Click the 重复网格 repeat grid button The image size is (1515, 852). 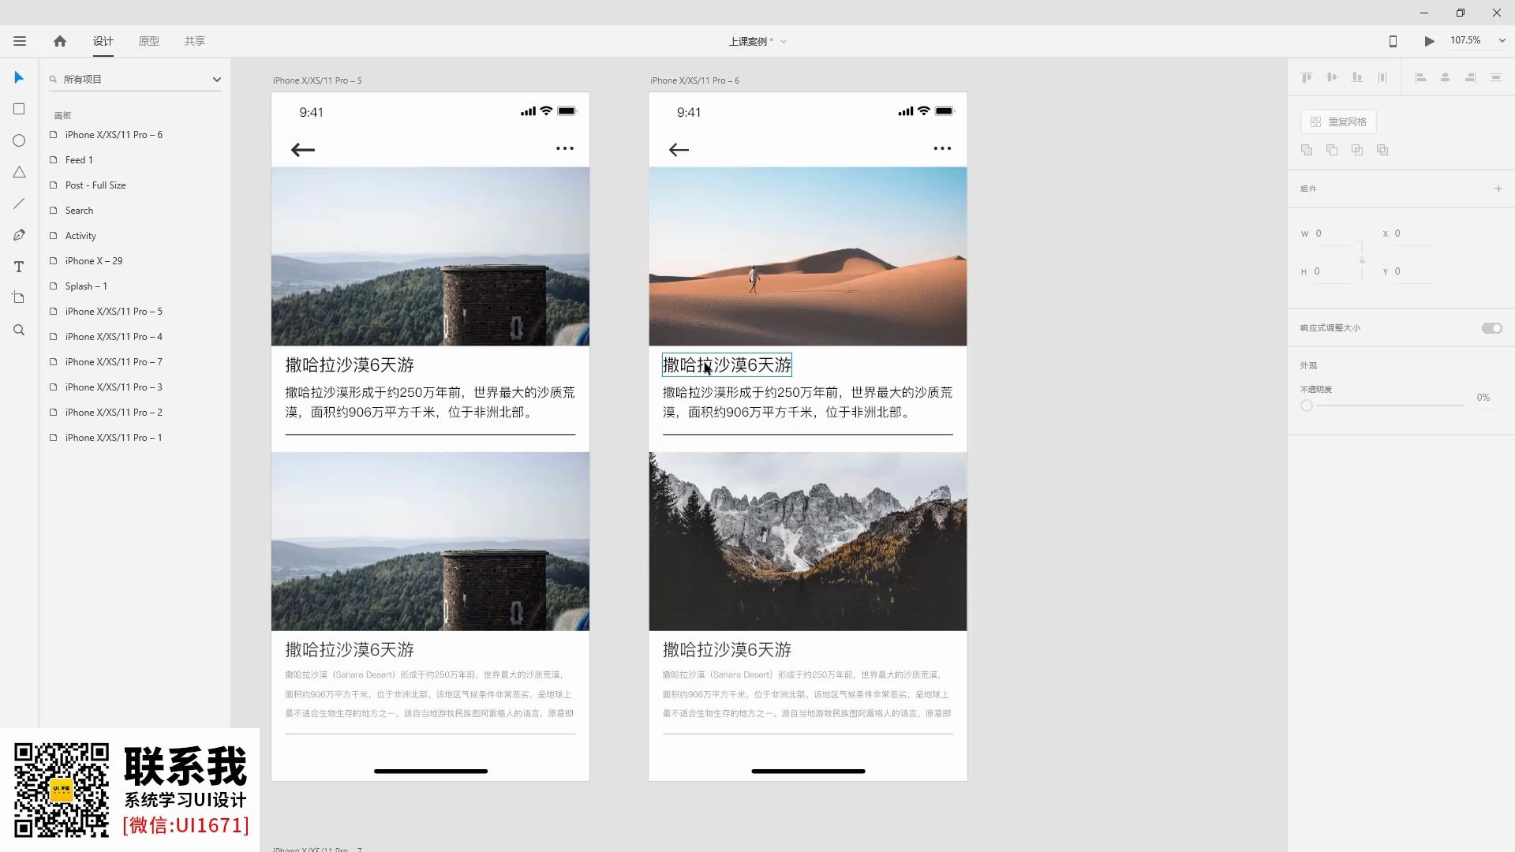coord(1338,121)
